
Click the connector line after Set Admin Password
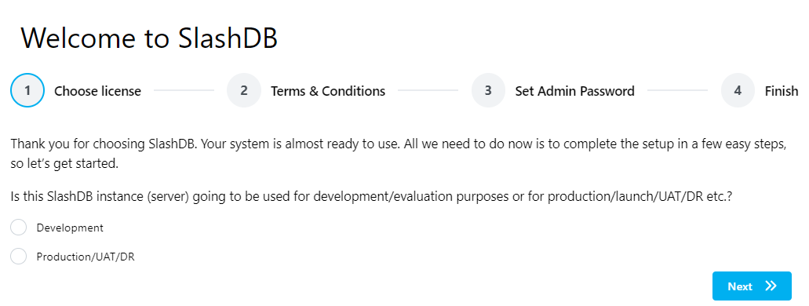coord(678,90)
